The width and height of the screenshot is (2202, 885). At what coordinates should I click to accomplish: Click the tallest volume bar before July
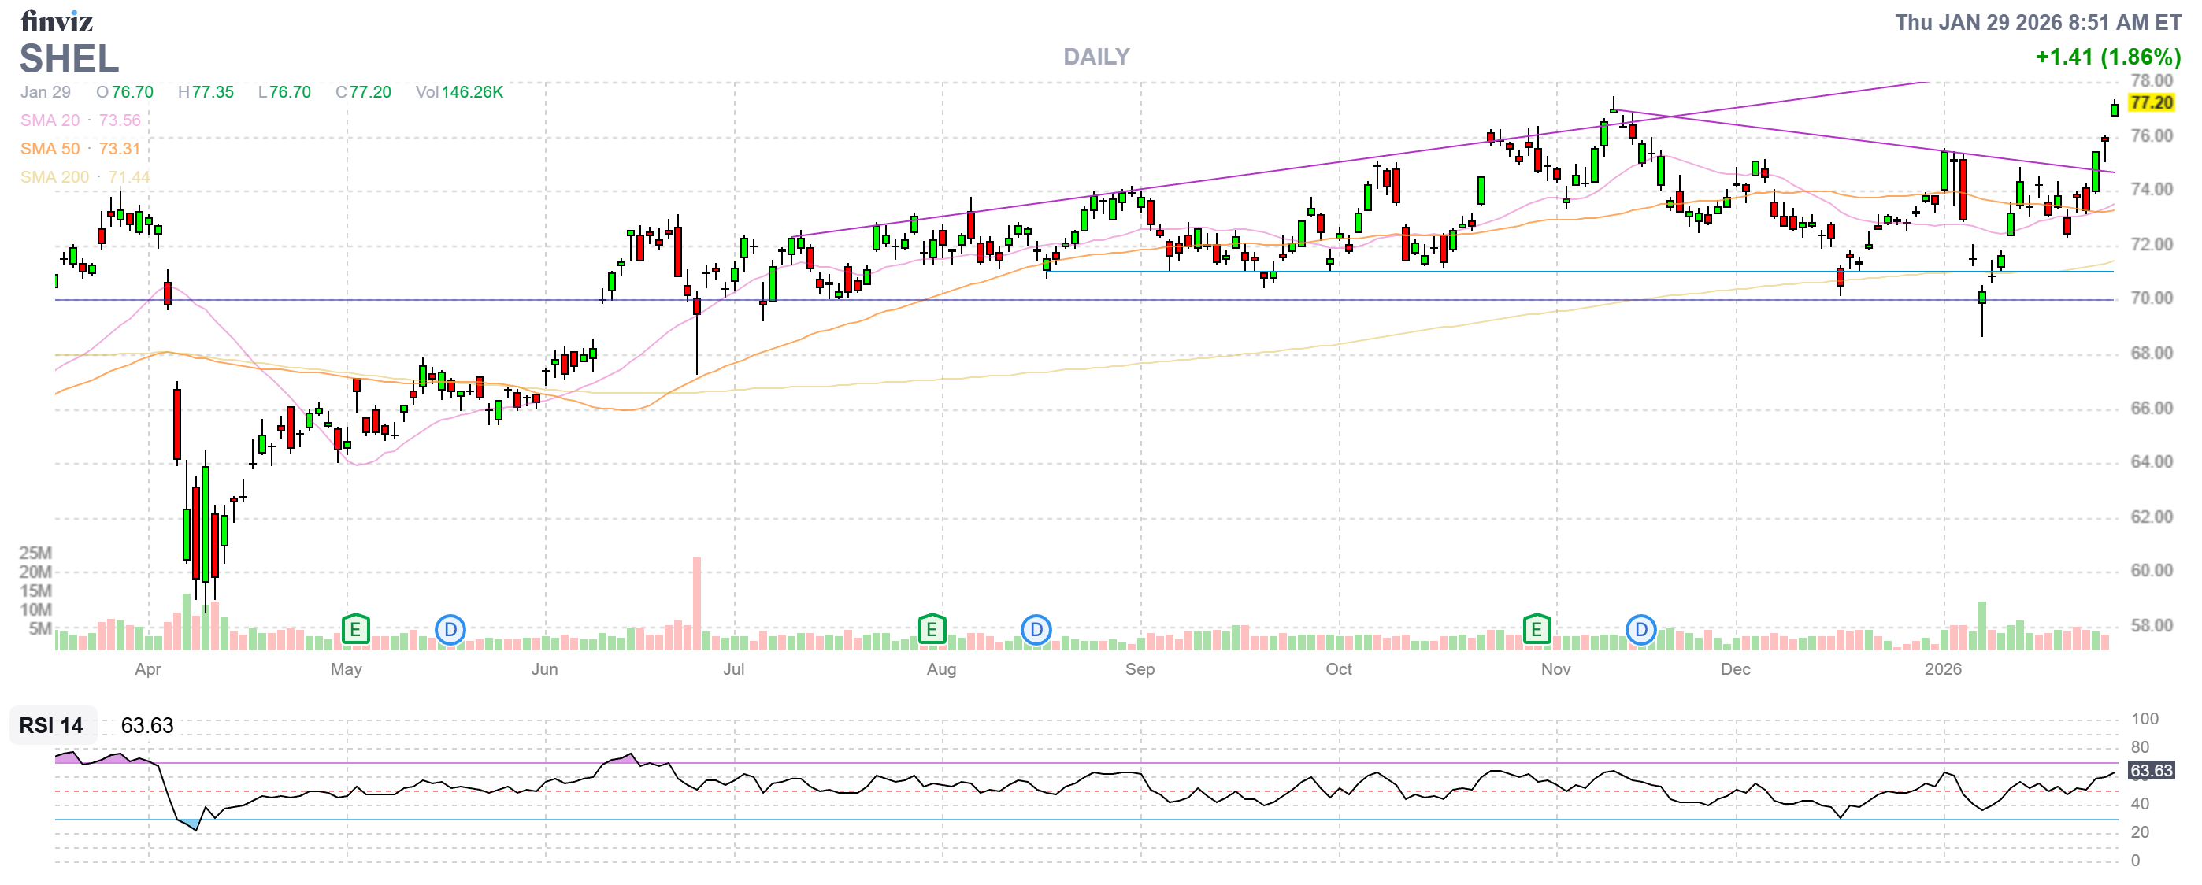(x=697, y=603)
